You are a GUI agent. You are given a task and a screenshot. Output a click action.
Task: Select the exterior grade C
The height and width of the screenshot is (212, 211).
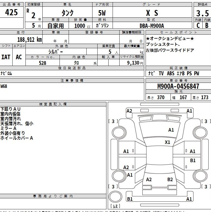coord(198,25)
